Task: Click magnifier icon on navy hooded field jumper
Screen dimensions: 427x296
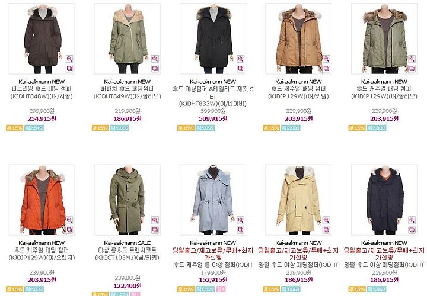Action: pos(240,59)
